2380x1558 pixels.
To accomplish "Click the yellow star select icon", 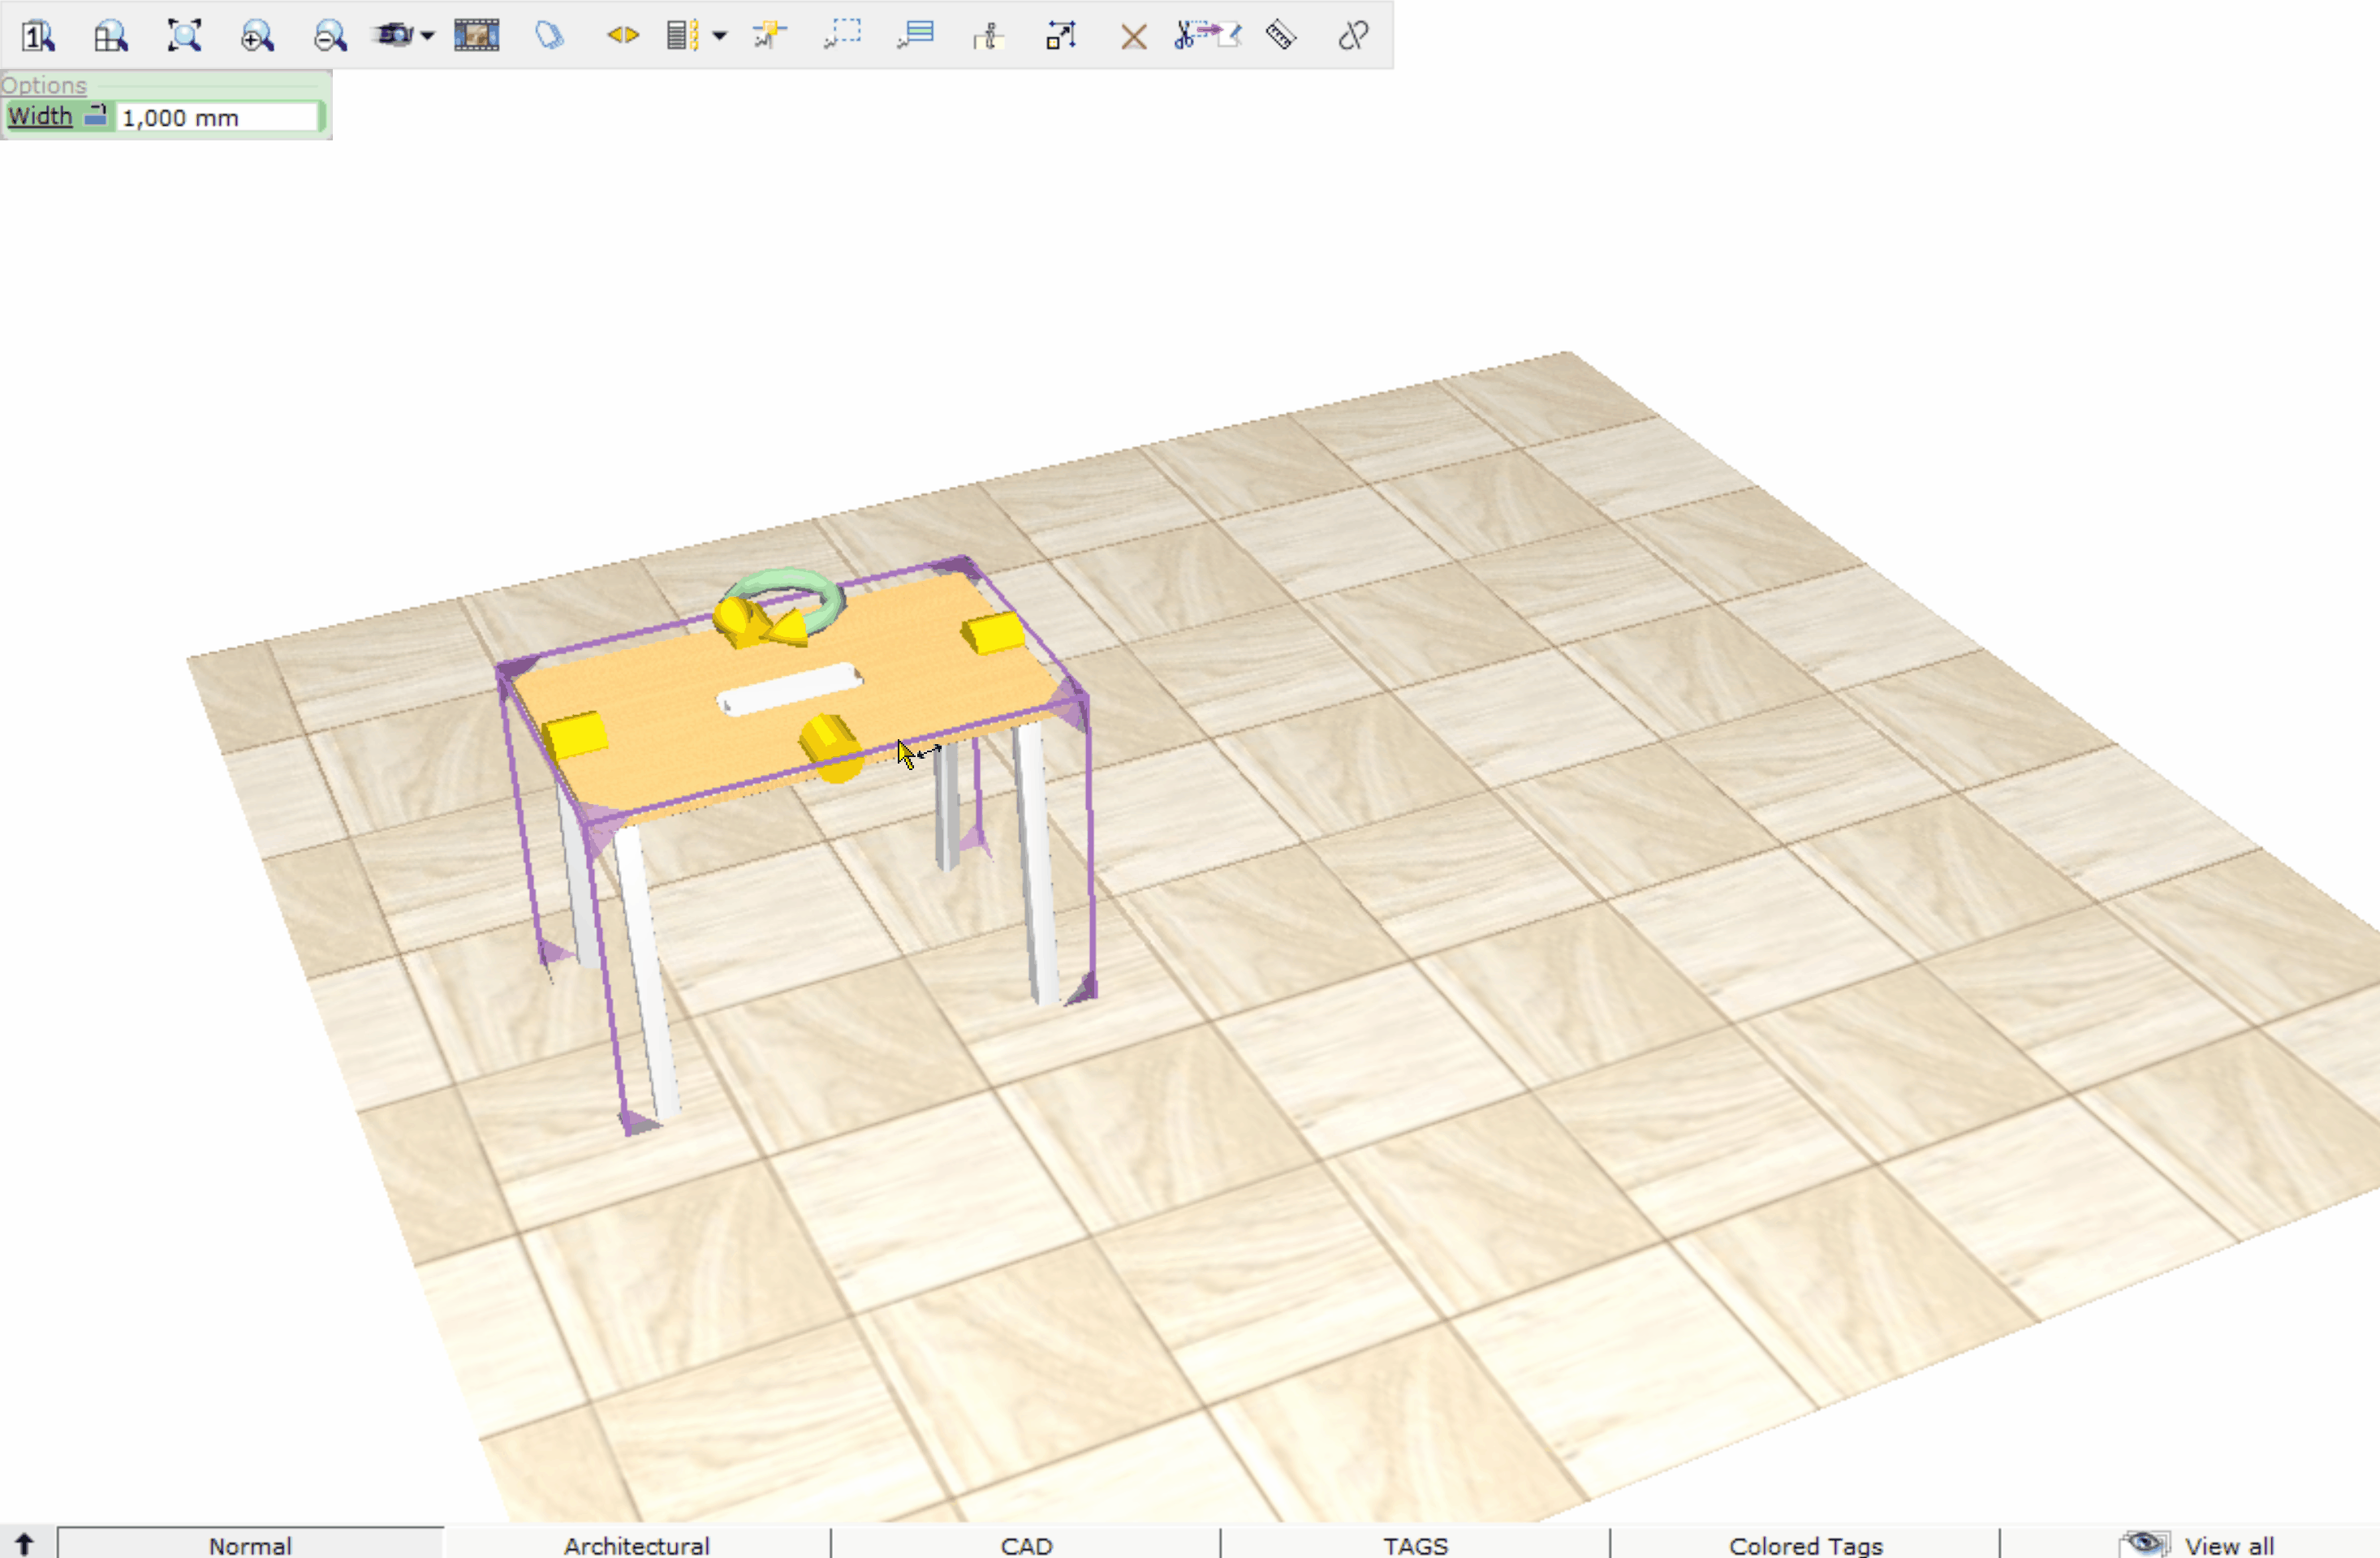I will pyautogui.click(x=770, y=36).
